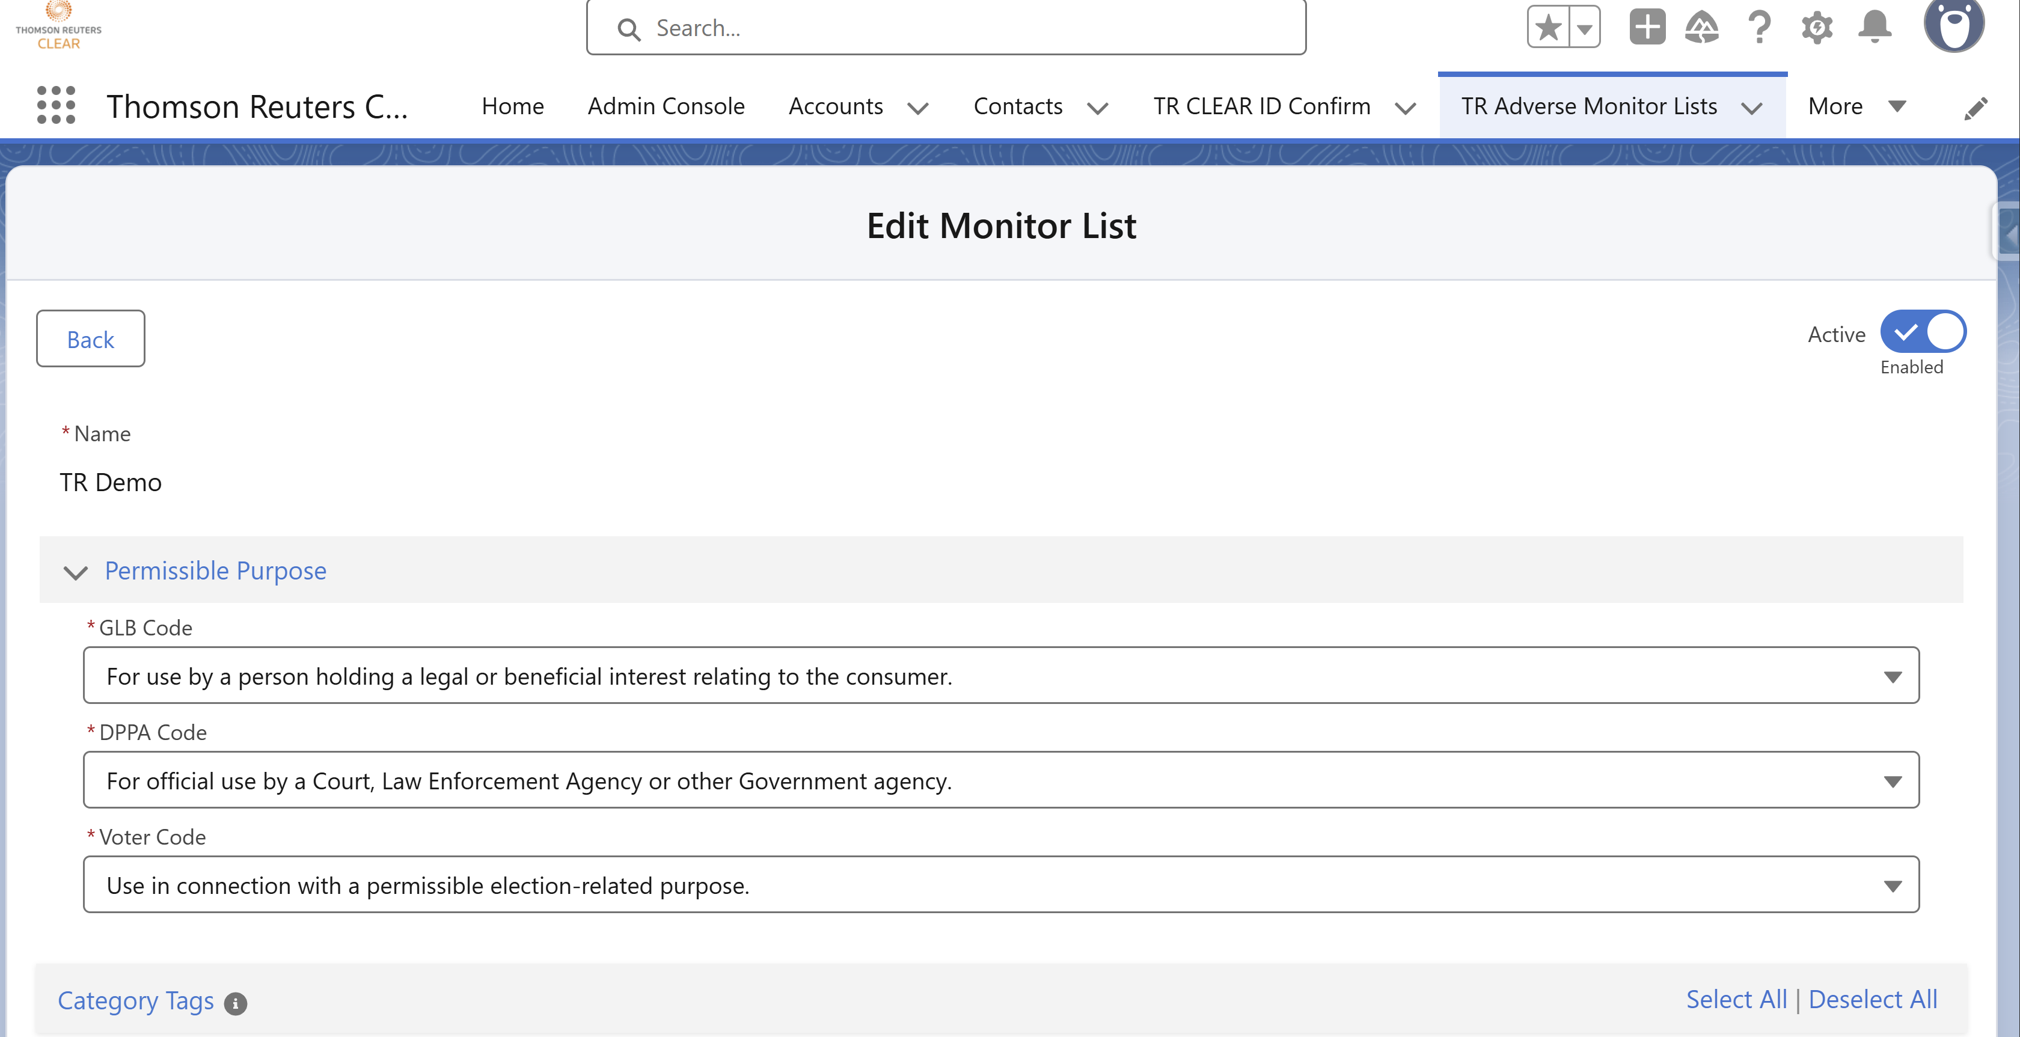This screenshot has height=1037, width=2020.
Task: Open the Voter Code dropdown
Action: (x=1002, y=884)
